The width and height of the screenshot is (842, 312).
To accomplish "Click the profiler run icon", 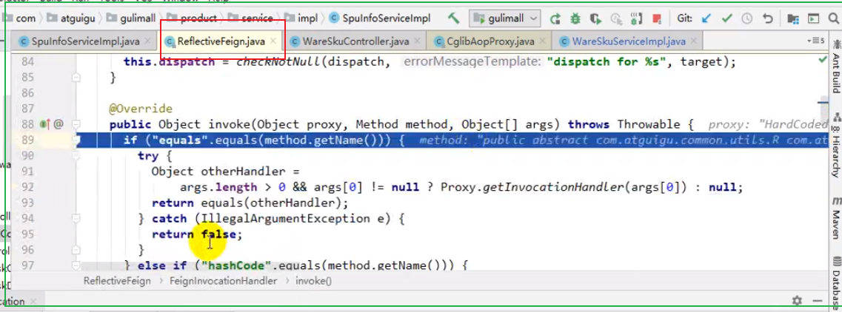I will tap(615, 18).
